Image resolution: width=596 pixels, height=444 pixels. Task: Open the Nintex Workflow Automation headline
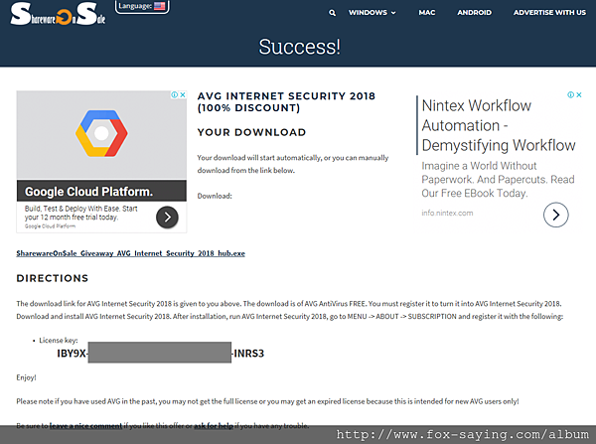[x=499, y=125]
